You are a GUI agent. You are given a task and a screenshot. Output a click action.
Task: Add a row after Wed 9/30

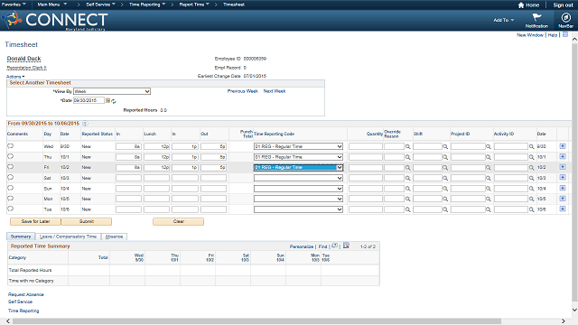563,146
